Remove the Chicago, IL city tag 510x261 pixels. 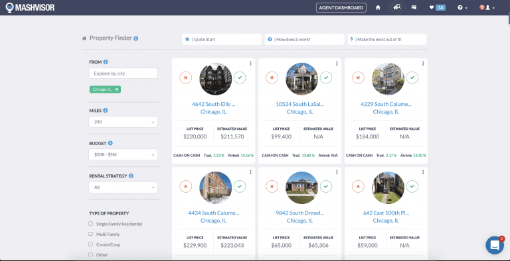pyautogui.click(x=117, y=89)
